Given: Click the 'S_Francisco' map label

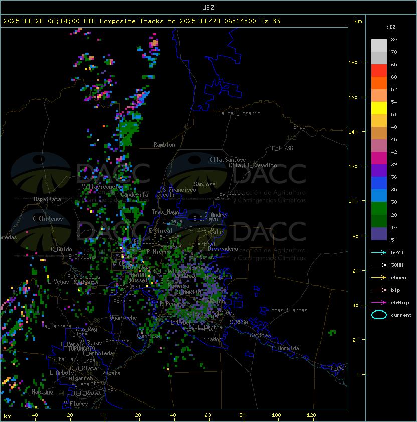Looking at the screenshot, I should 179,190.
